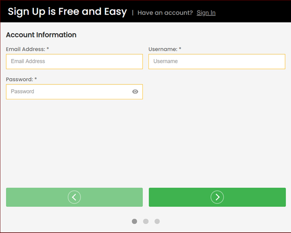Toggle password visibility with the eye icon
Screen dimensions: 291x233
[135, 92]
